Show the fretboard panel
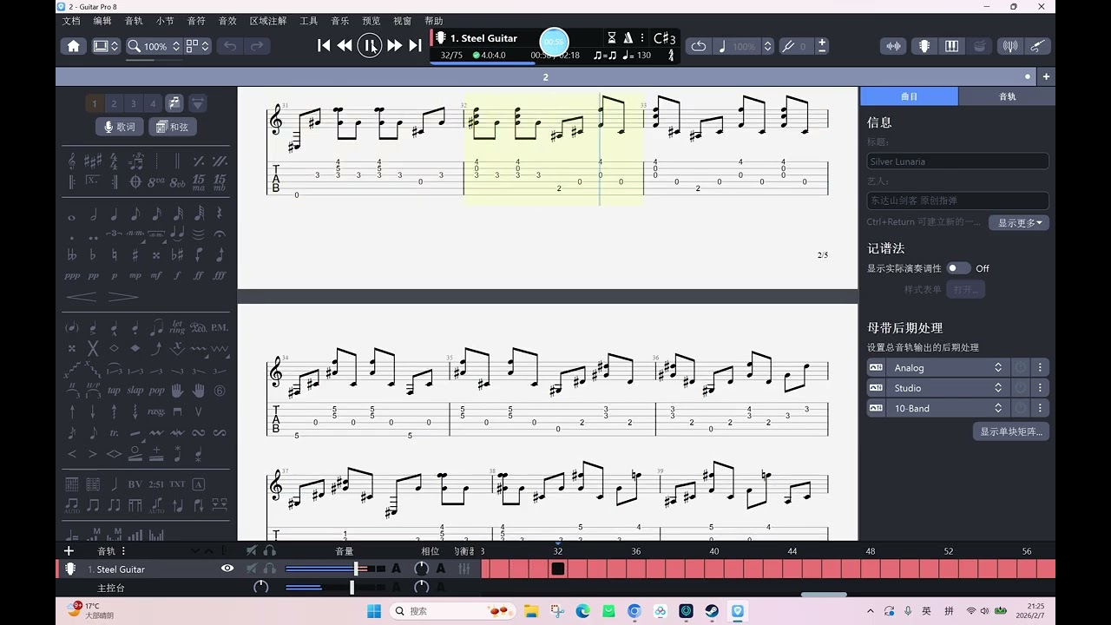 (x=924, y=46)
